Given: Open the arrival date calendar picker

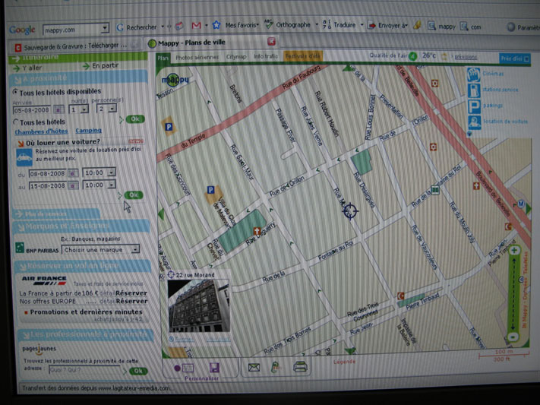Looking at the screenshot, I should click(58, 110).
